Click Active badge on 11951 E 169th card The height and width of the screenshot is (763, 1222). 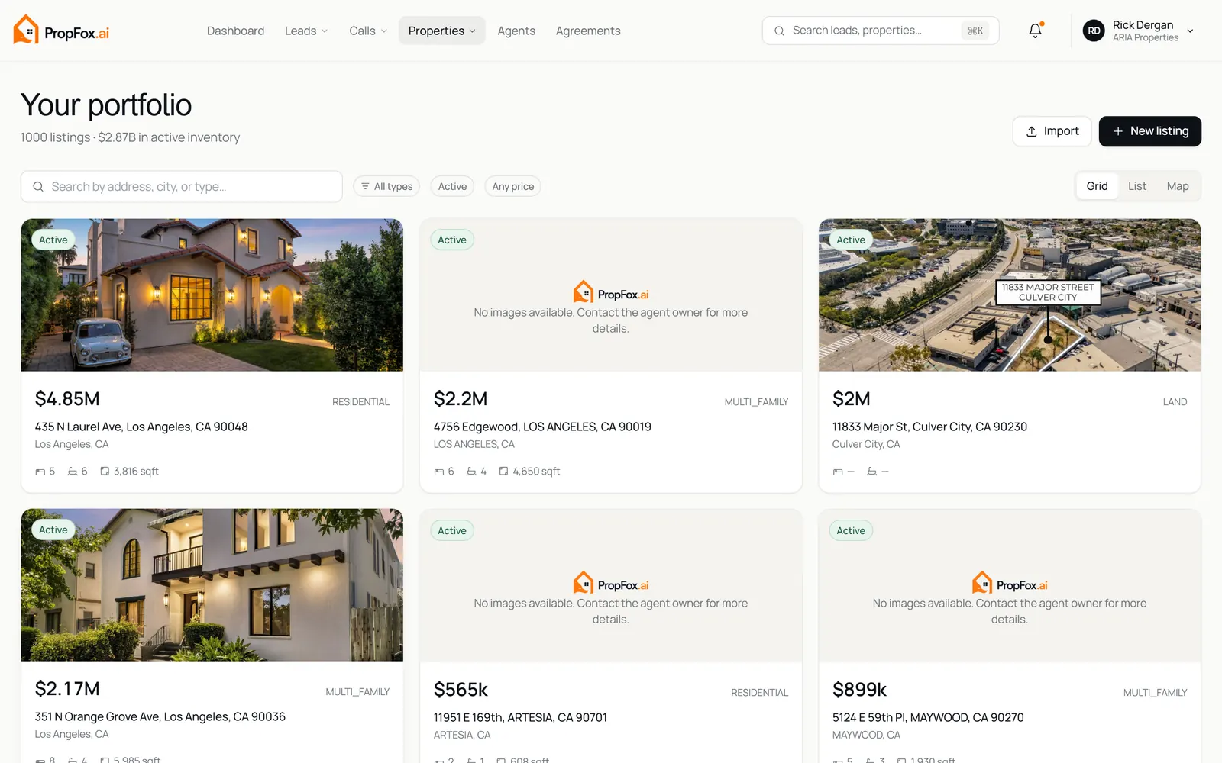452,530
